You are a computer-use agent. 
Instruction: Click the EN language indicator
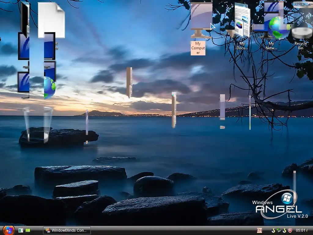[x=260, y=230]
